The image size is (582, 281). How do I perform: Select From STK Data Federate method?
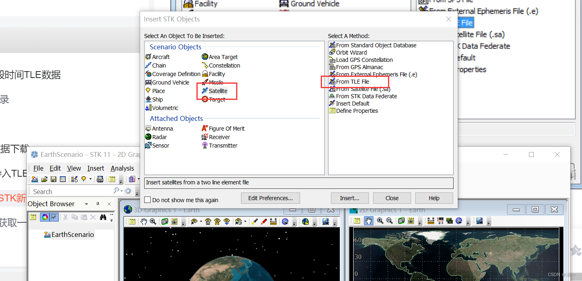[363, 96]
